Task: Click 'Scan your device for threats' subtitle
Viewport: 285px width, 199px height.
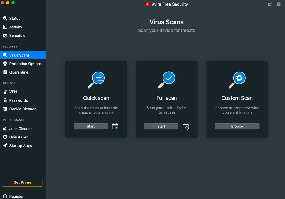Action: point(166,31)
